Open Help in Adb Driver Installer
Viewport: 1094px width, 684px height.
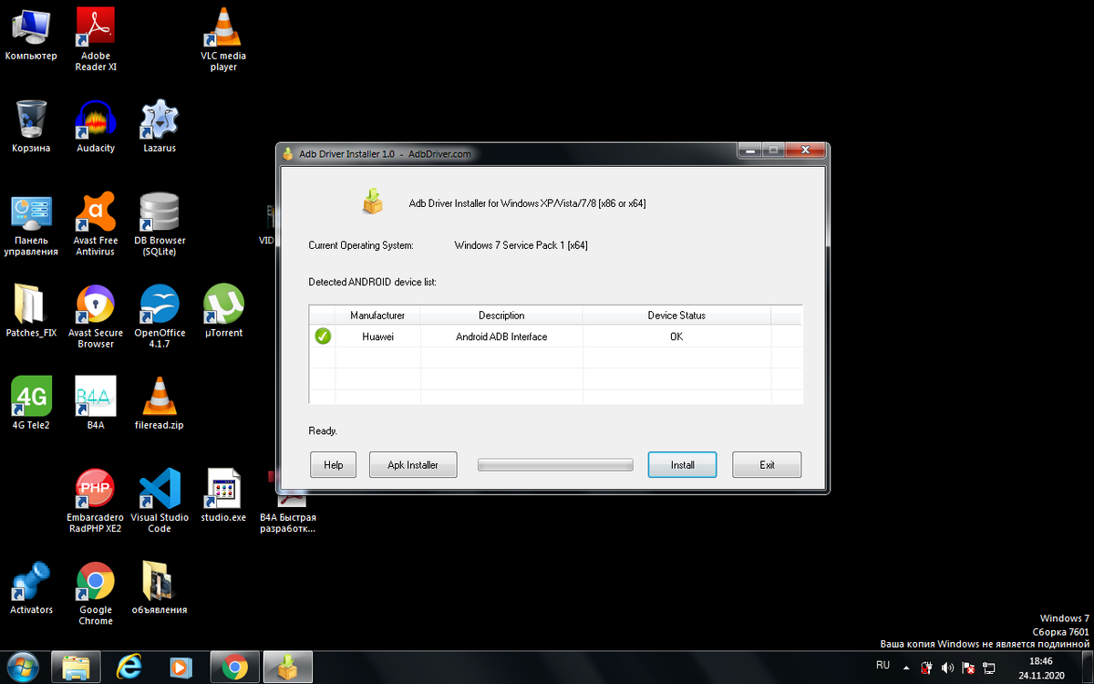(334, 464)
